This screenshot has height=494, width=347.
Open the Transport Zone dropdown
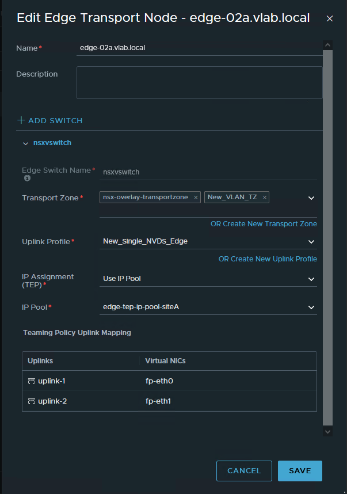click(x=311, y=197)
